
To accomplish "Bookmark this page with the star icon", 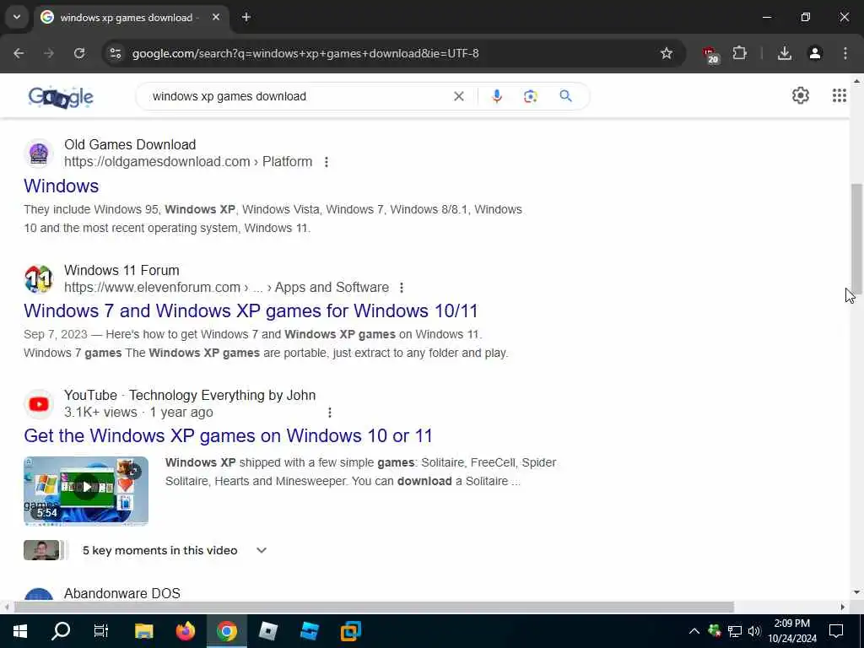I will coord(667,53).
